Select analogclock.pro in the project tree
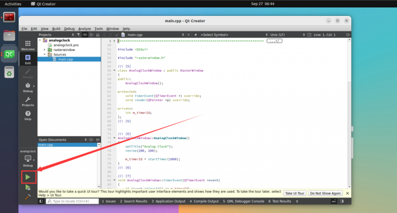The height and width of the screenshot is (213, 397). pos(66,45)
